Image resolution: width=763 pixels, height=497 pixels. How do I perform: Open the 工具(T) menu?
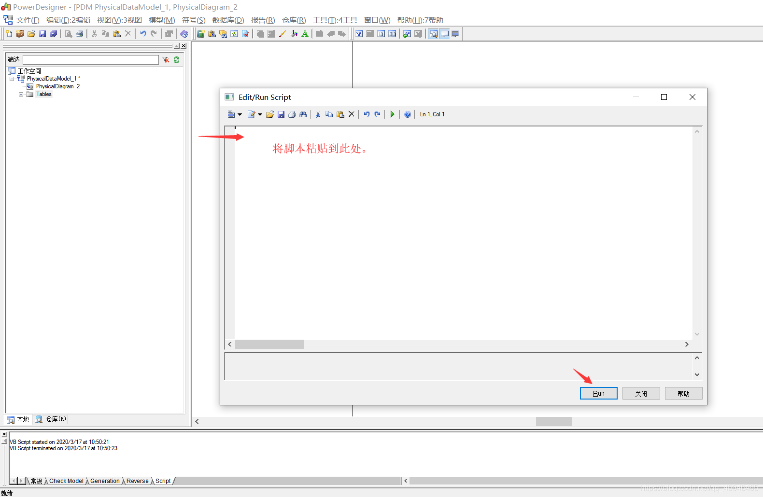pos(335,20)
